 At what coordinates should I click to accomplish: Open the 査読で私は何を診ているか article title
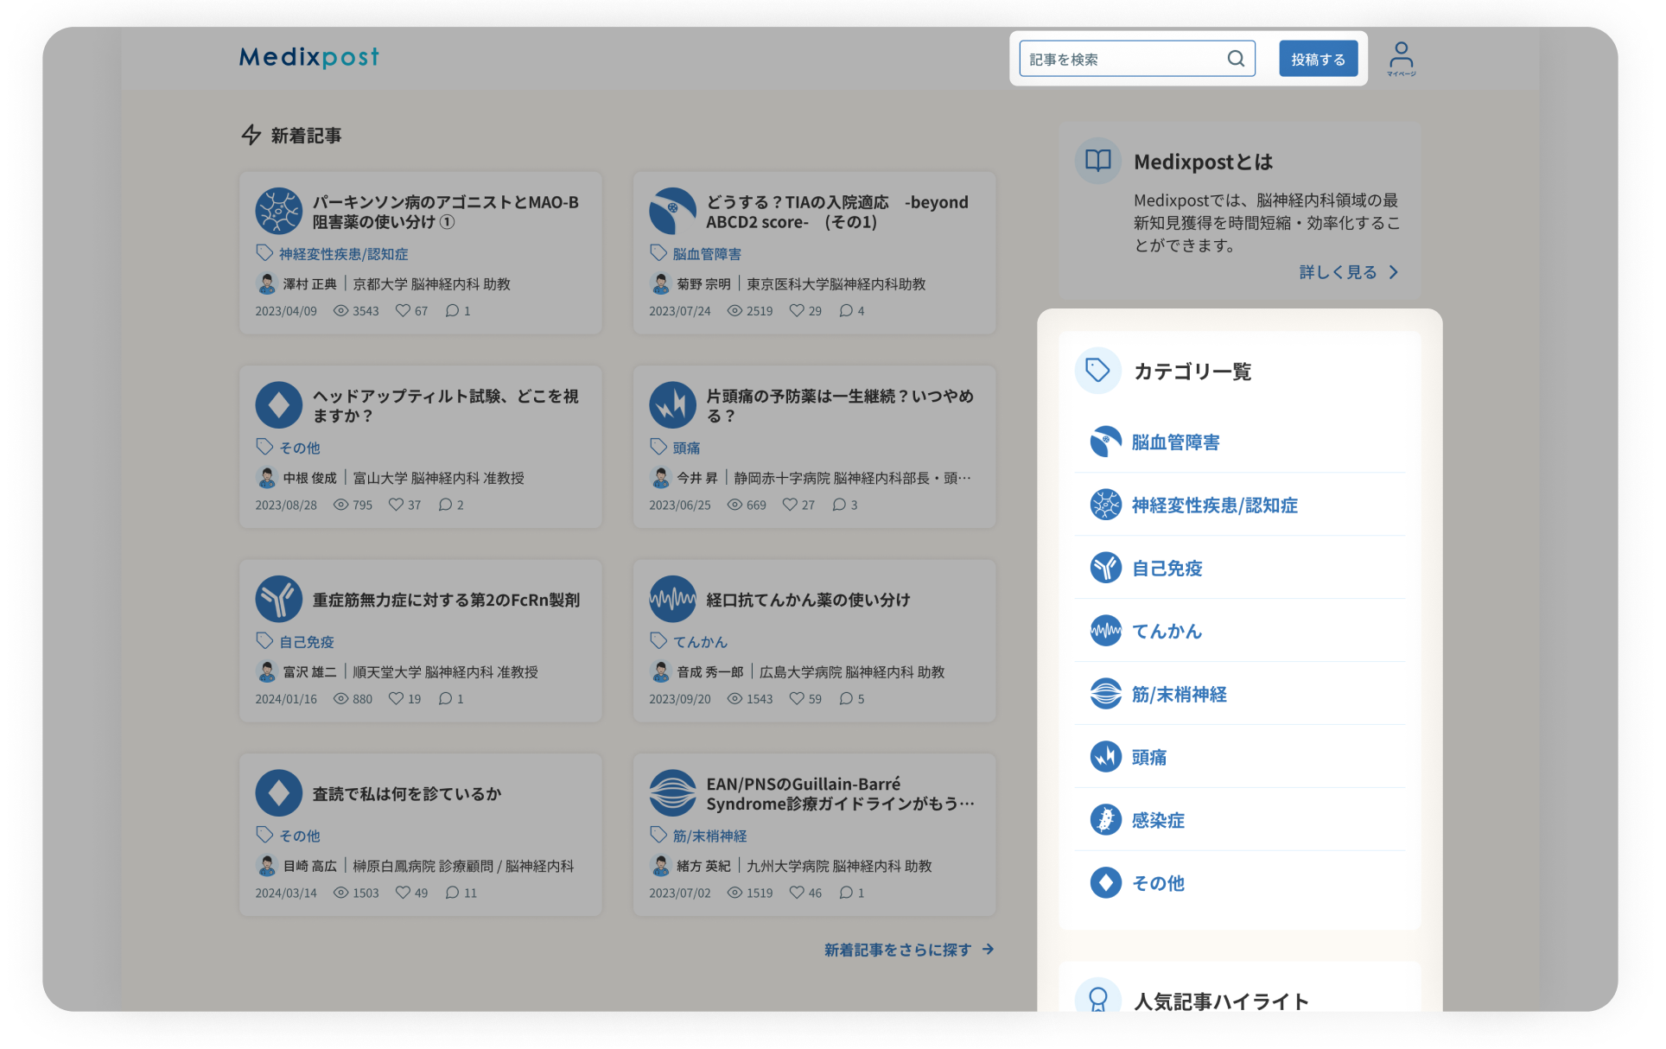(407, 793)
